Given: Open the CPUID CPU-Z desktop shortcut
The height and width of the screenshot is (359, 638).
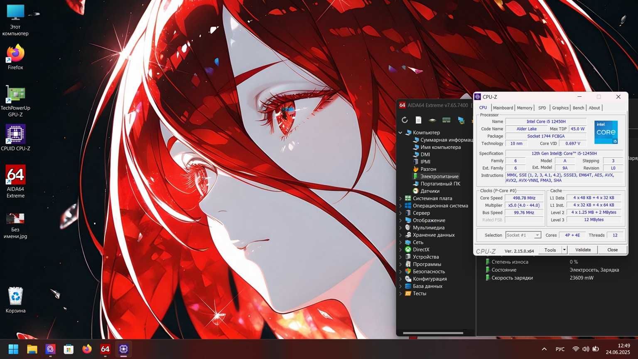Looking at the screenshot, I should pyautogui.click(x=15, y=138).
